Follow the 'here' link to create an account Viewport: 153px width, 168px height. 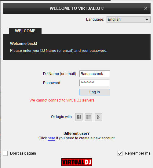[51, 138]
